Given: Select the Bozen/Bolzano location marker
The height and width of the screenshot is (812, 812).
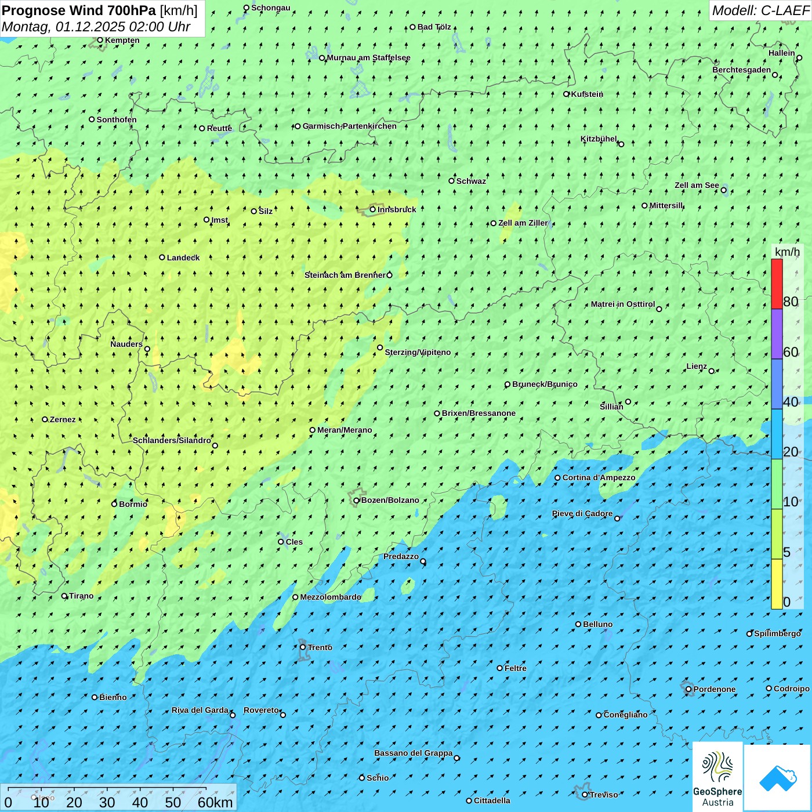Looking at the screenshot, I should (357, 501).
